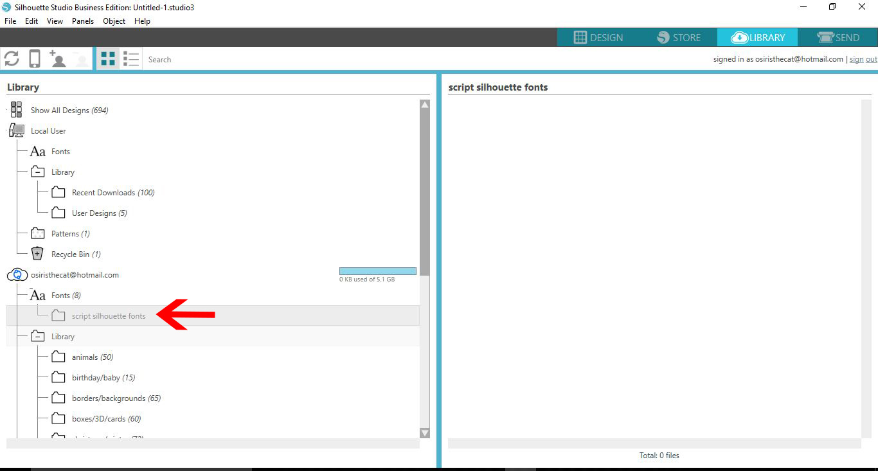This screenshot has width=878, height=471.
Task: Open the birthday/baby (15) folder
Action: [x=103, y=378]
